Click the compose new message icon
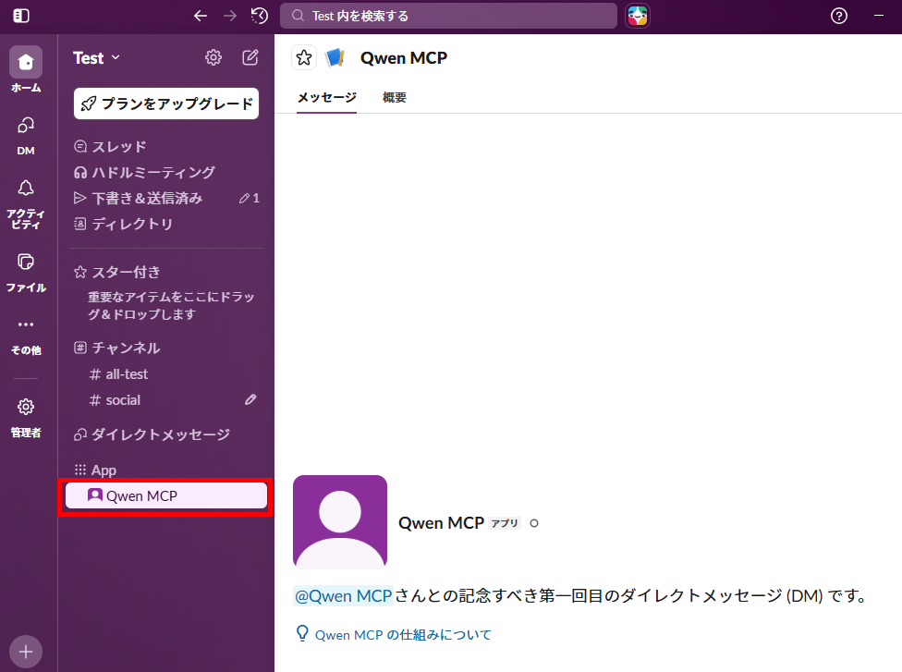Screen dimensions: 902x672 [x=250, y=58]
